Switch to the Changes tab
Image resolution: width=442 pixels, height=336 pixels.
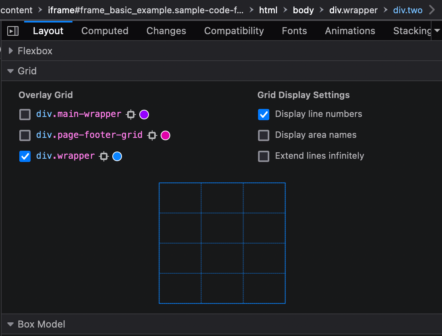[166, 31]
